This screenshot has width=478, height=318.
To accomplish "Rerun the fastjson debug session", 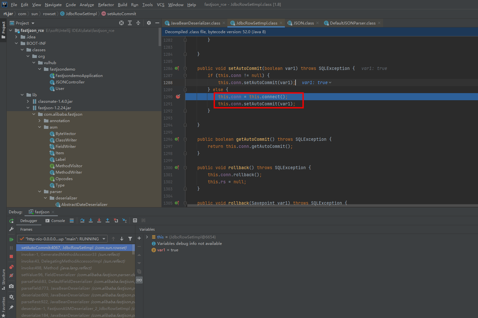I will click(x=11, y=221).
